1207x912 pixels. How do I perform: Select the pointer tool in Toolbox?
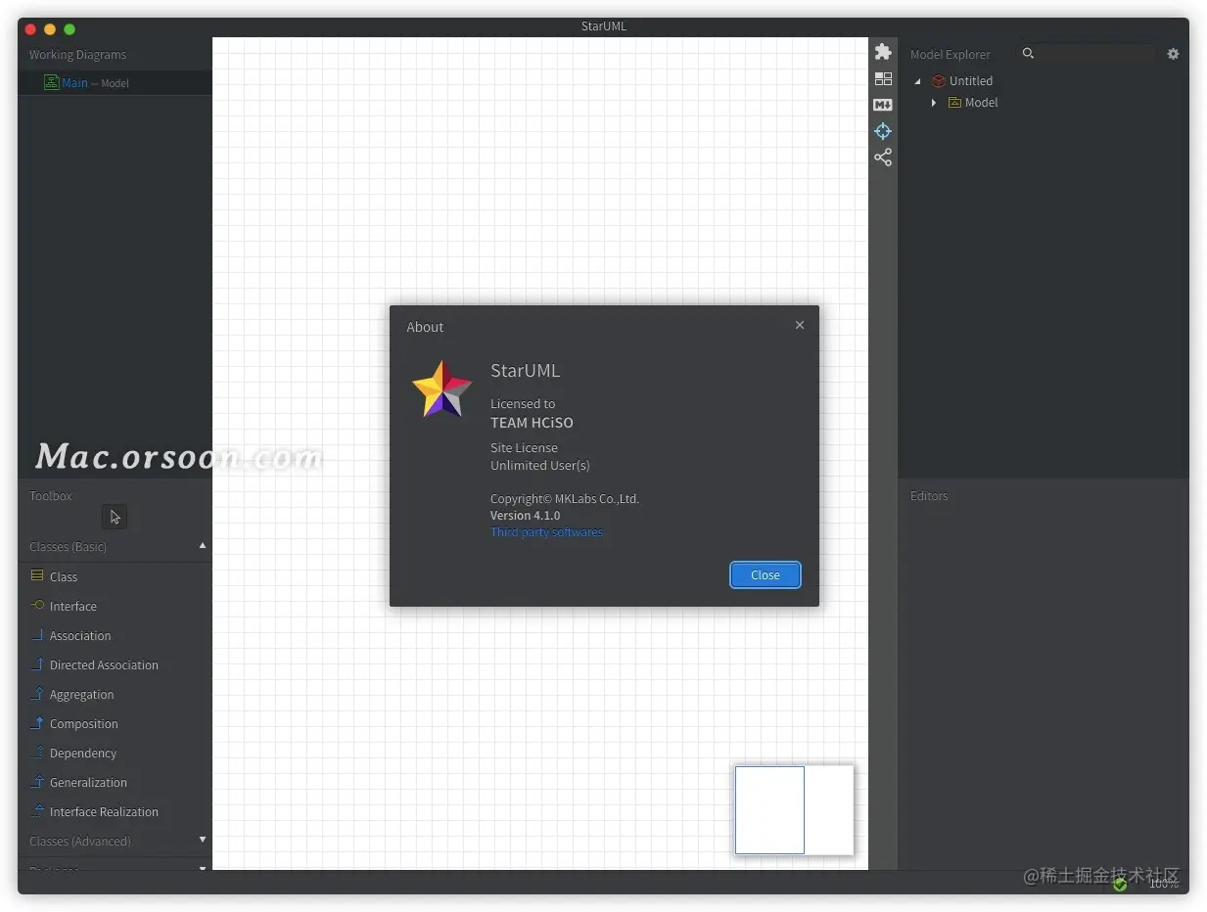point(115,517)
